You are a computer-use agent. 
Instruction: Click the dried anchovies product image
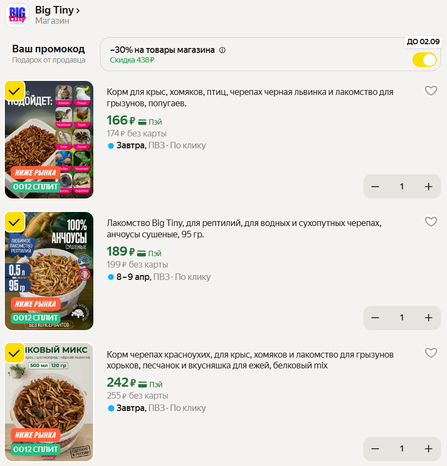[x=49, y=271]
